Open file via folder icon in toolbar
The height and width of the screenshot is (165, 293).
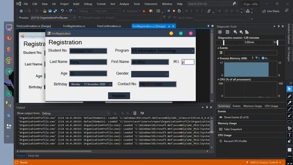pyautogui.click(x=45, y=11)
